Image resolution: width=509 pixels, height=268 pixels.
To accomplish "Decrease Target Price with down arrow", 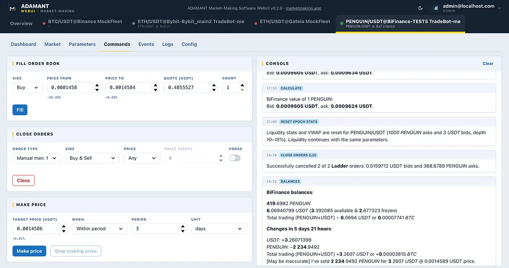I will (x=64, y=231).
